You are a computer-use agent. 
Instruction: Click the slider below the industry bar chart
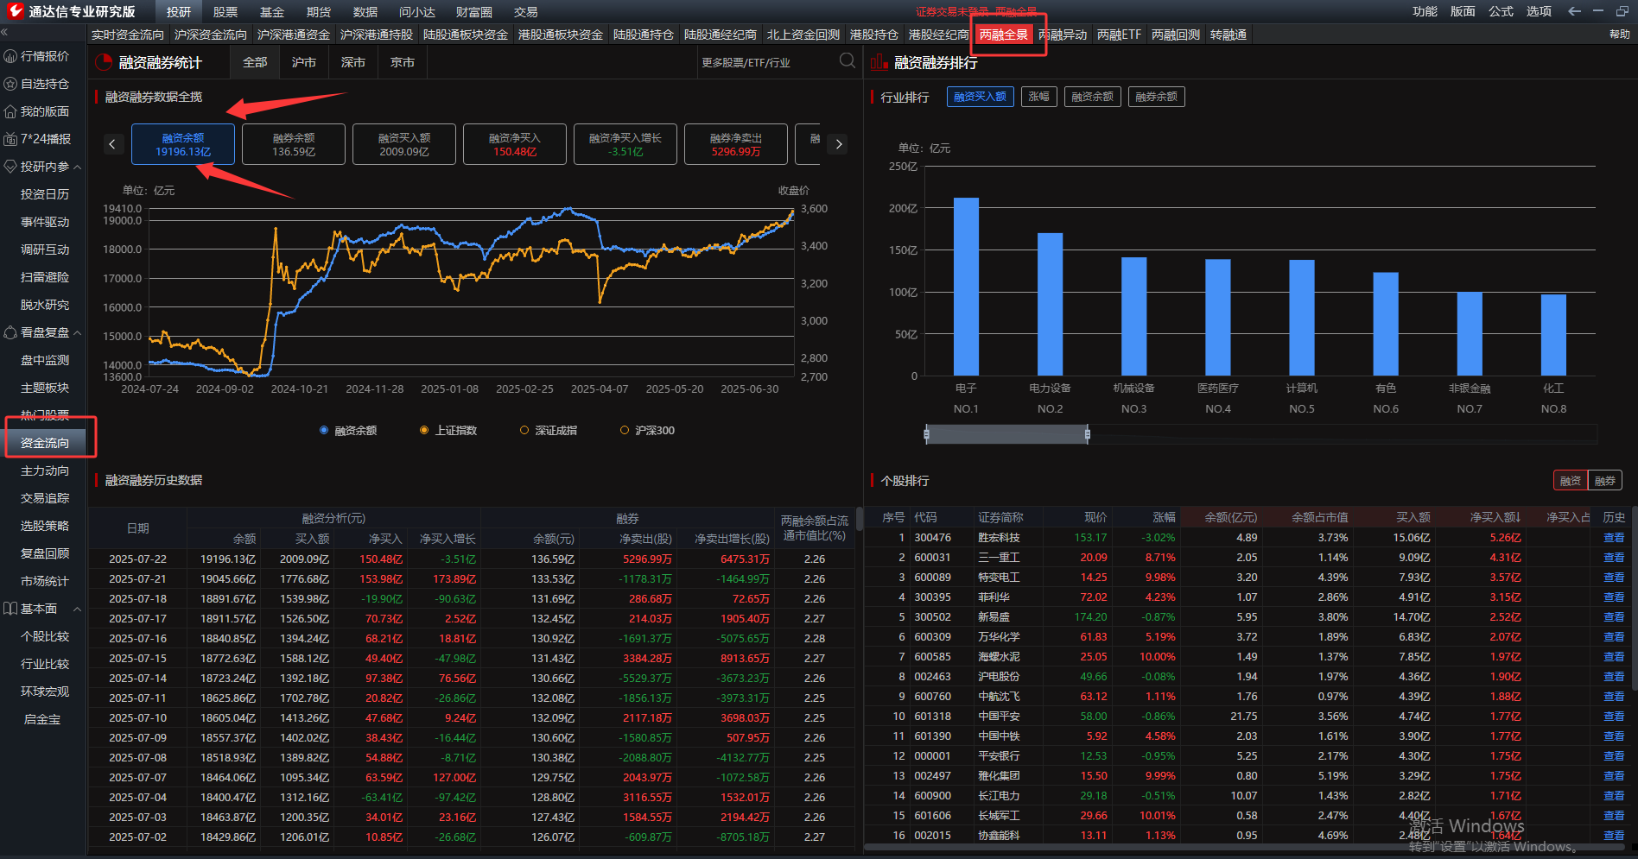1006,433
